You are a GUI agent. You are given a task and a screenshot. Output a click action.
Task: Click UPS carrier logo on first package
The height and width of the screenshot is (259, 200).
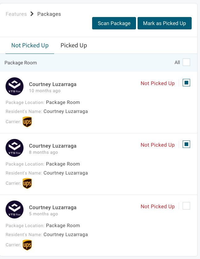(27, 122)
